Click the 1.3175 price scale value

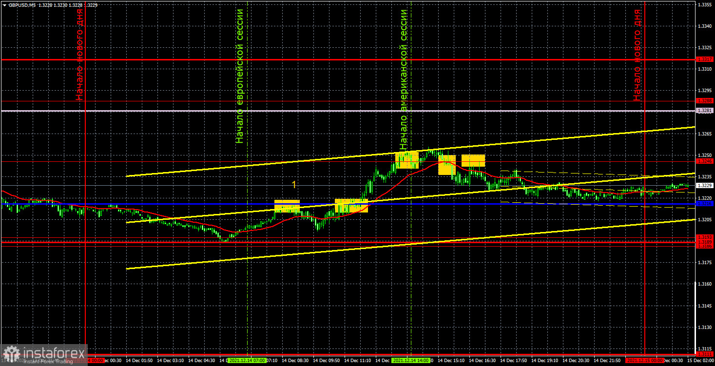pyautogui.click(x=704, y=263)
